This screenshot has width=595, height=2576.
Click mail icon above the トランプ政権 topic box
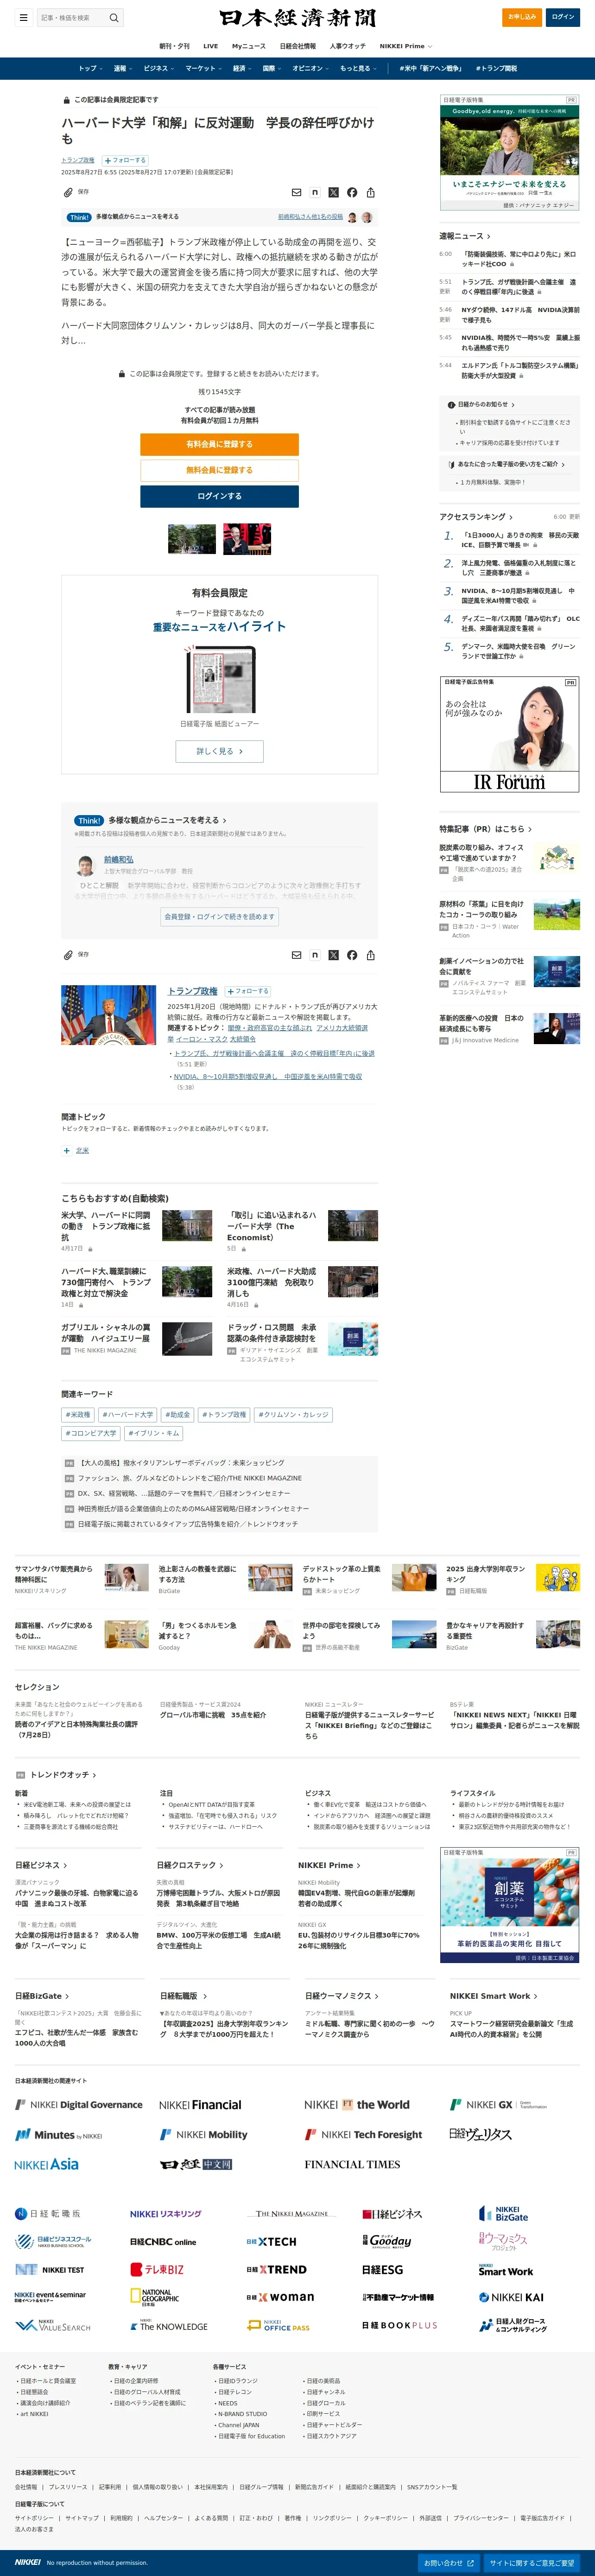pos(296,955)
